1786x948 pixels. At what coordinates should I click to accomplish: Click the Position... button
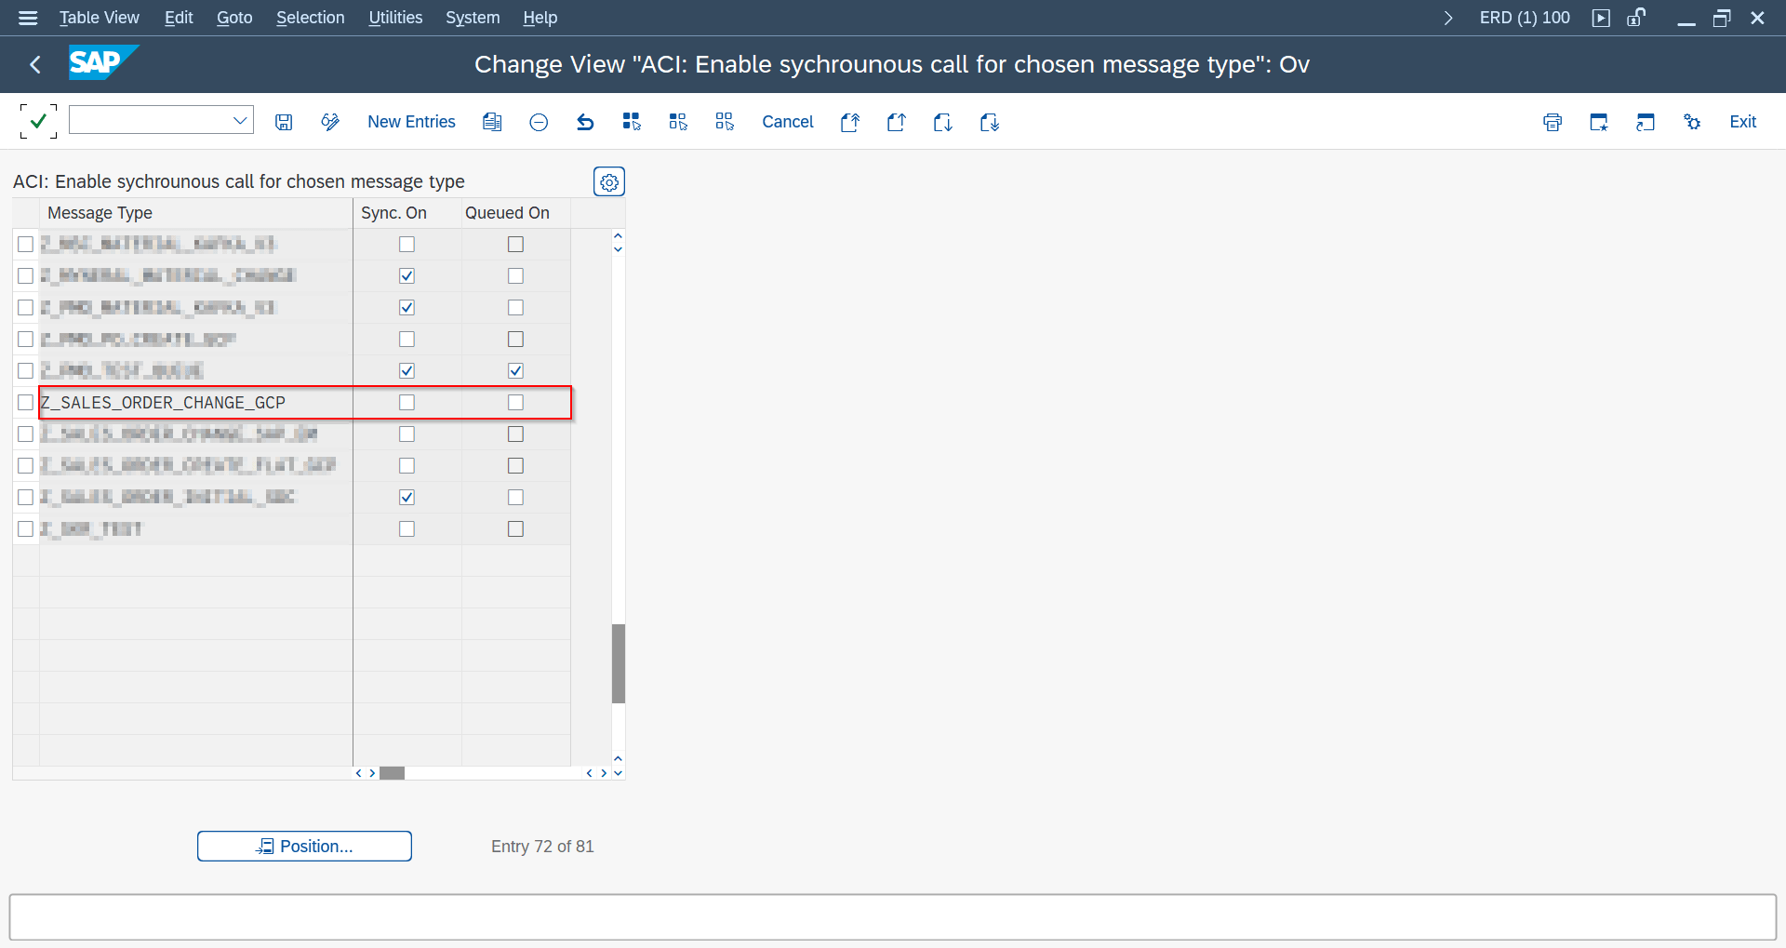tap(304, 846)
